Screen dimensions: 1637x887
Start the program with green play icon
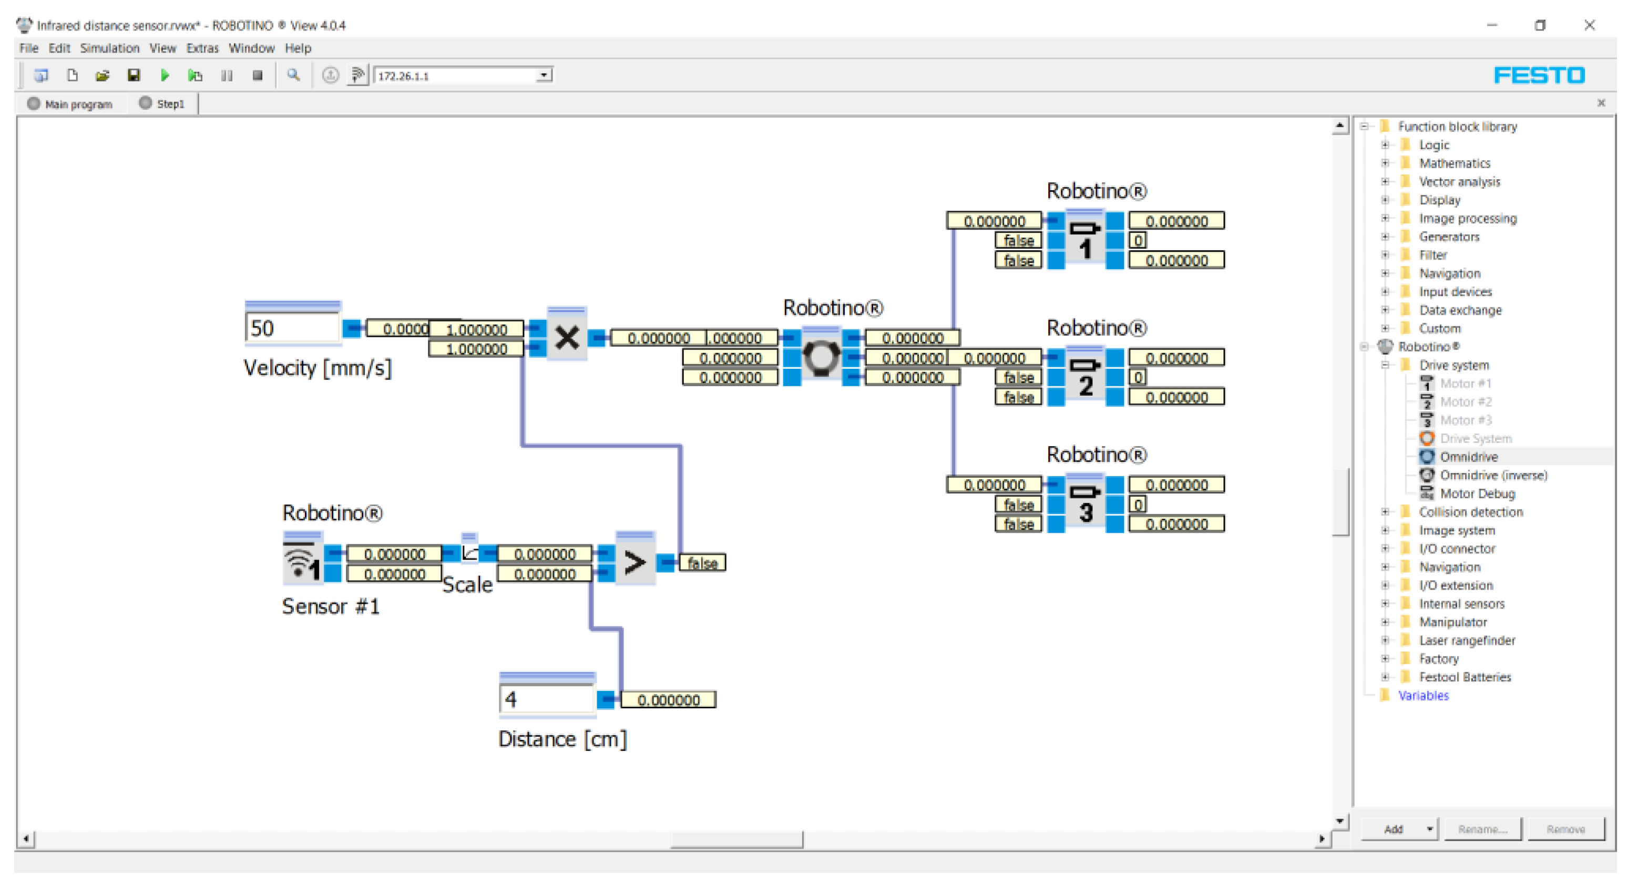(x=165, y=76)
